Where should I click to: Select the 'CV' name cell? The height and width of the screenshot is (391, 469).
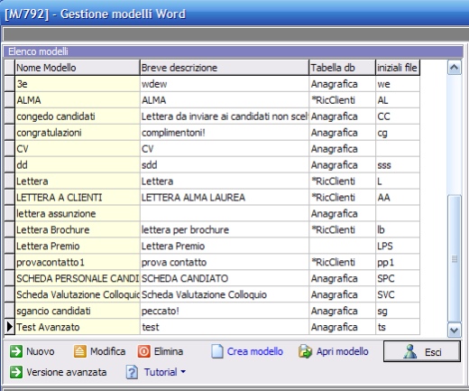click(78, 149)
